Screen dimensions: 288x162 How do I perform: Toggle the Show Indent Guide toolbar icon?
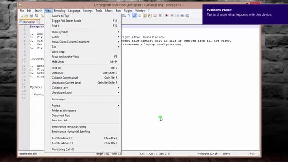tap(135, 16)
